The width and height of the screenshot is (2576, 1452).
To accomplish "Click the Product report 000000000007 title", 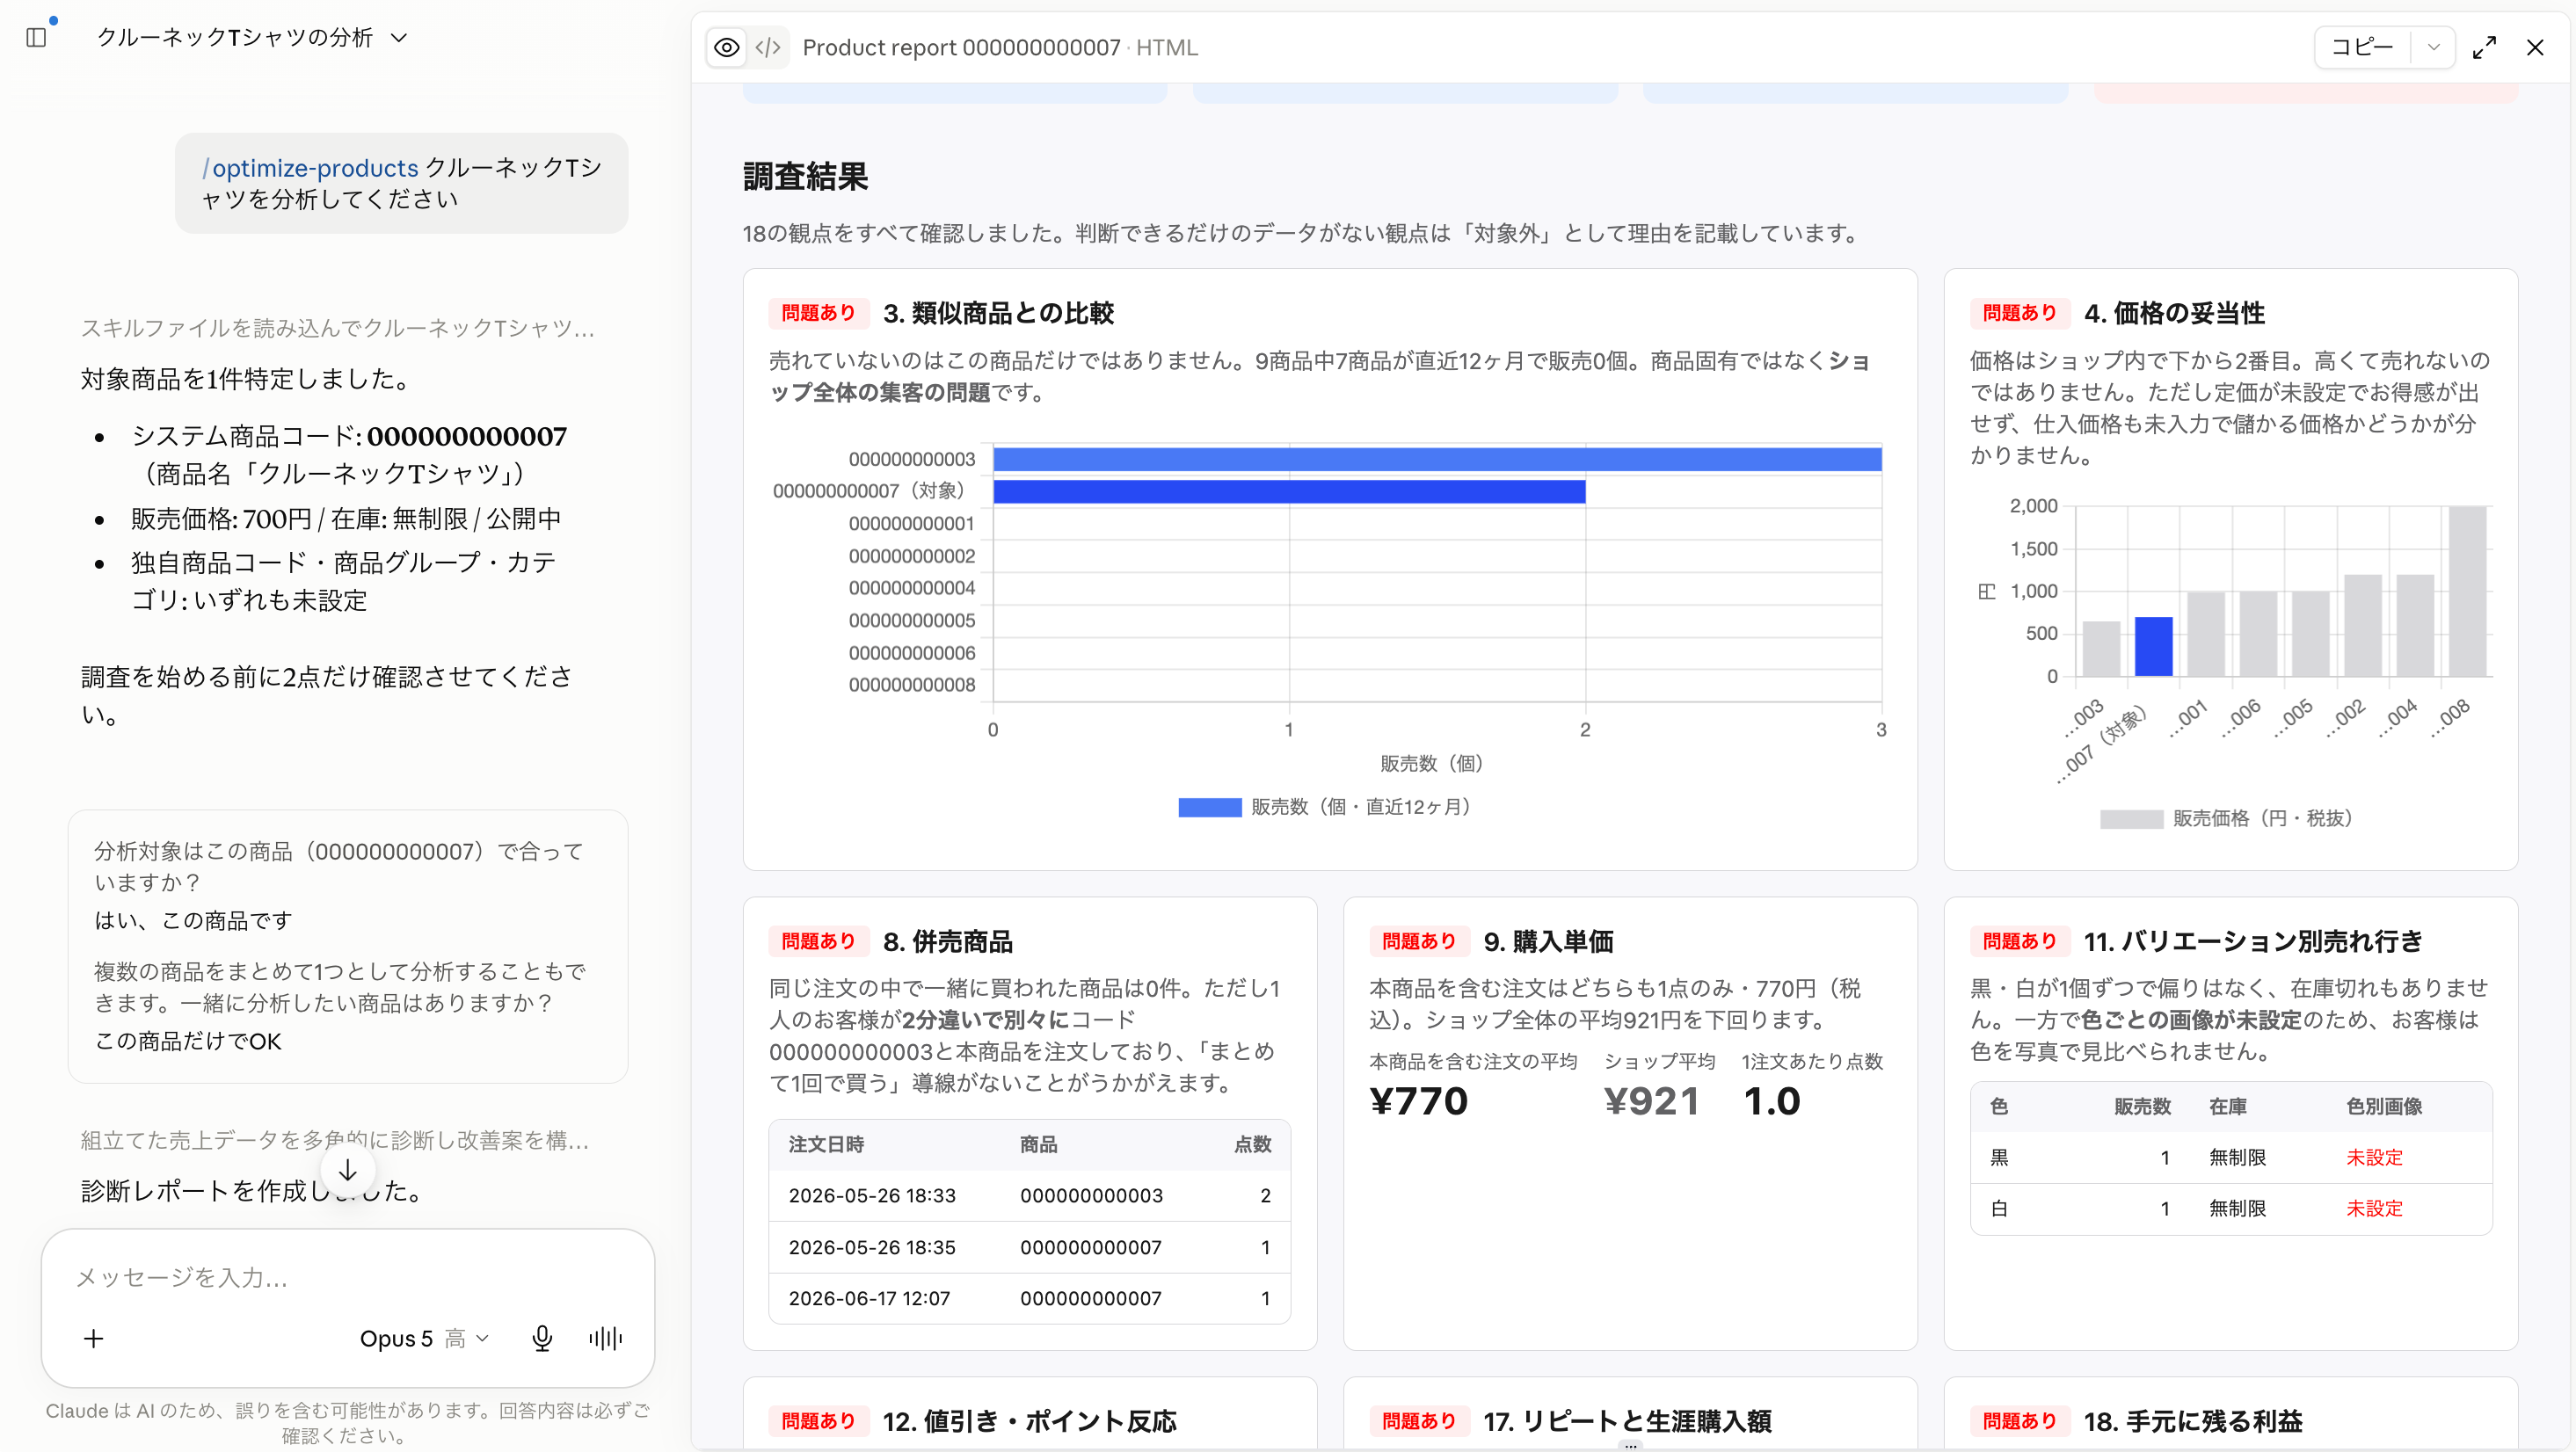I will pos(961,47).
